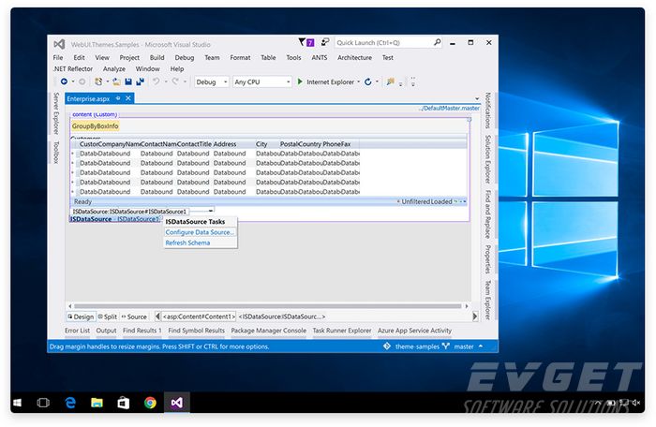Close the Enterprise.aspx tab
Viewport: 656px width, 427px height.
pos(128,98)
